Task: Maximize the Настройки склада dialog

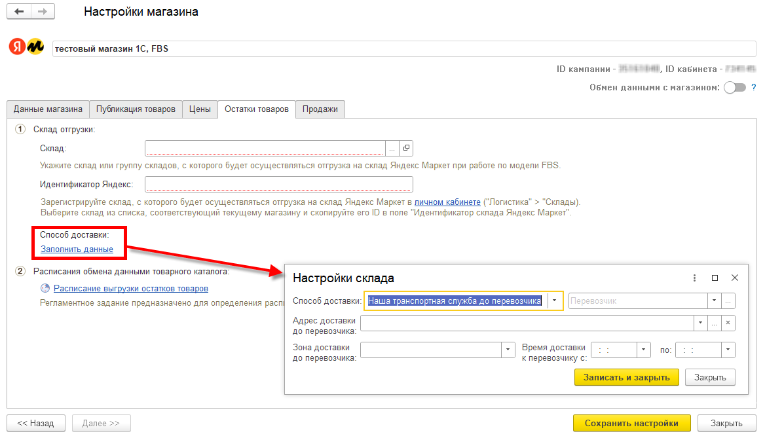Action: [x=715, y=278]
